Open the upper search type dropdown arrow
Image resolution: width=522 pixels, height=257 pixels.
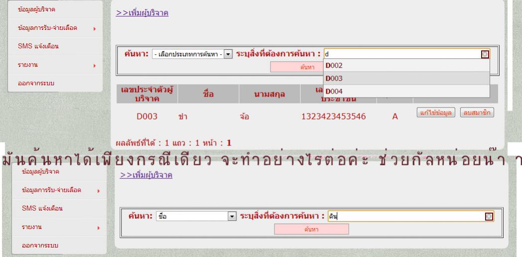point(228,54)
